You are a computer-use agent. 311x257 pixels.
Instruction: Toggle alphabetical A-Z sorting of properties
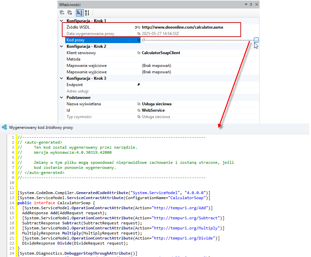click(x=87, y=13)
